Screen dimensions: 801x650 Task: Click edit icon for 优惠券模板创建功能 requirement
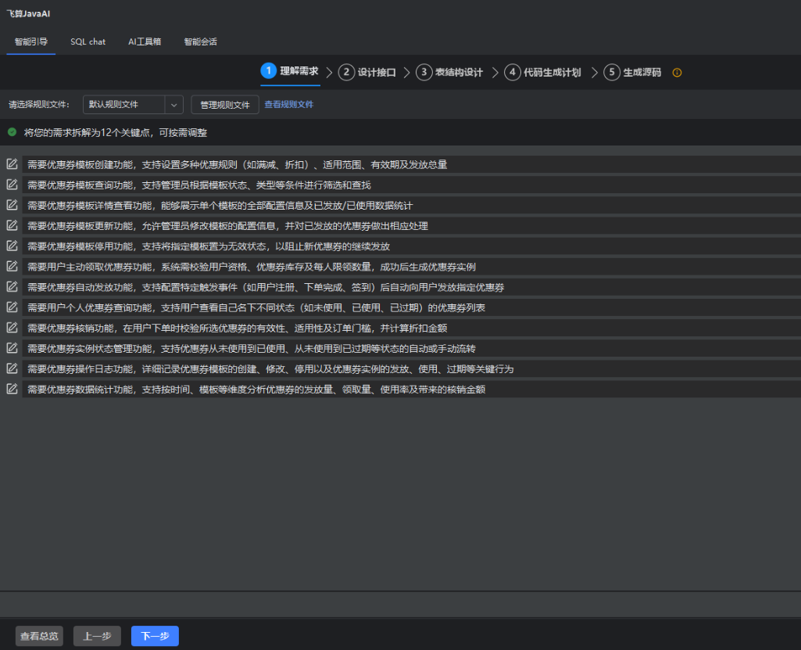(12, 164)
